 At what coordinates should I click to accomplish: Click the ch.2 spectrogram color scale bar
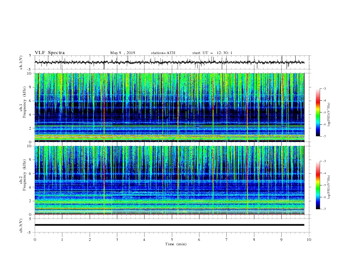pos(318,185)
